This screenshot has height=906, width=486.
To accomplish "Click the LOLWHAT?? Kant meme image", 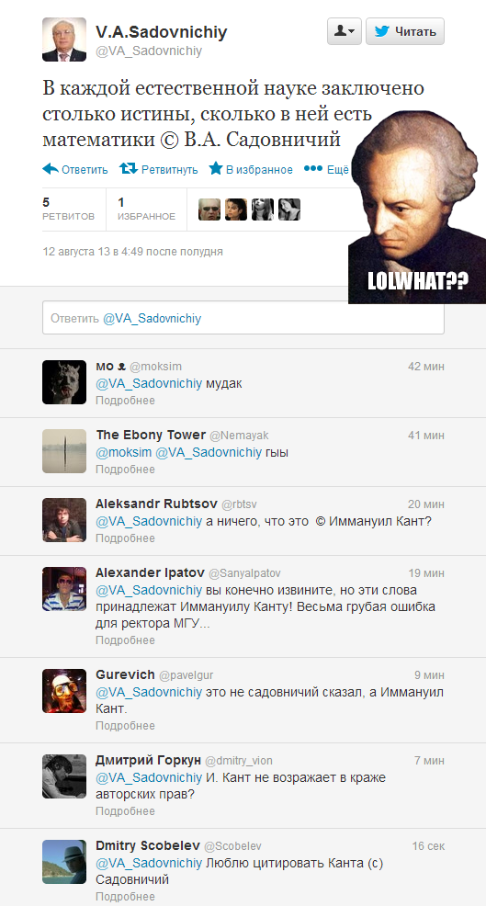I will pyautogui.click(x=417, y=206).
